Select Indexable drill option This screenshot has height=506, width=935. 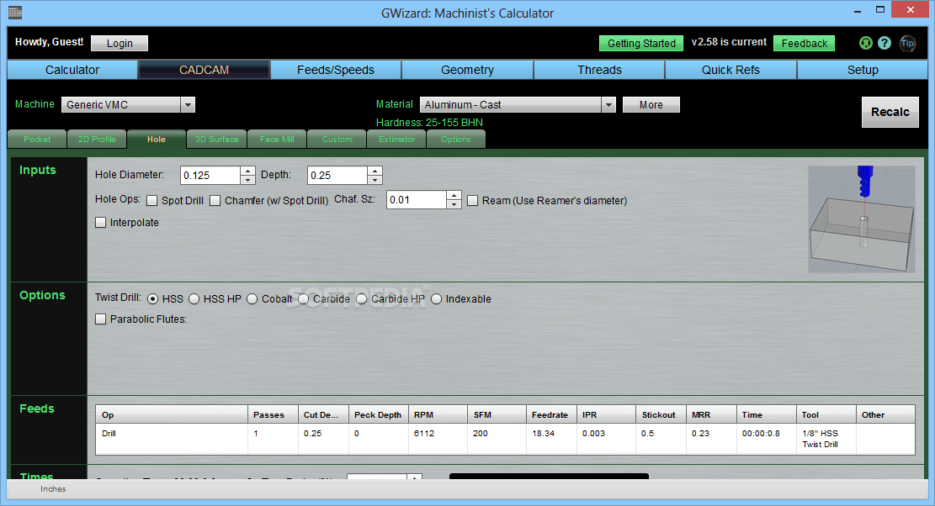pos(437,299)
